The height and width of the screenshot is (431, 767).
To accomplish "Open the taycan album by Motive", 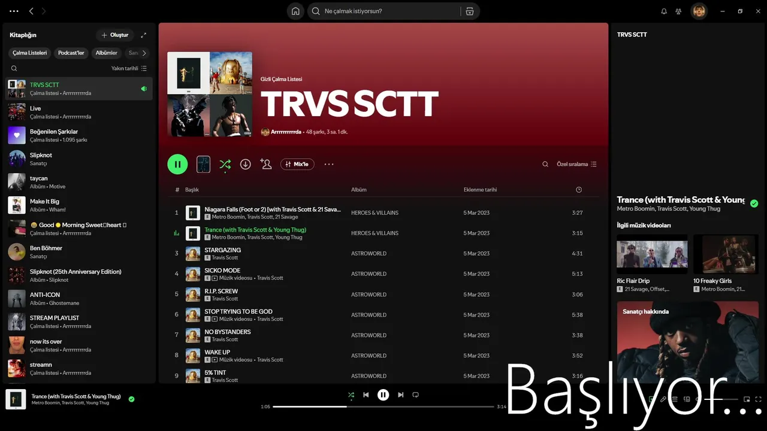I will point(79,182).
